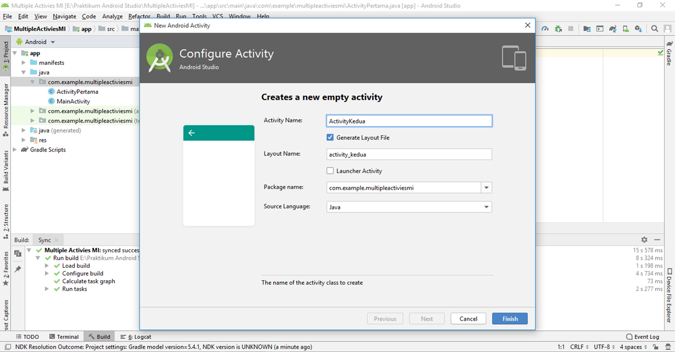This screenshot has width=675, height=352.
Task: Hide the Build panel with minus icon
Action: coord(657,240)
